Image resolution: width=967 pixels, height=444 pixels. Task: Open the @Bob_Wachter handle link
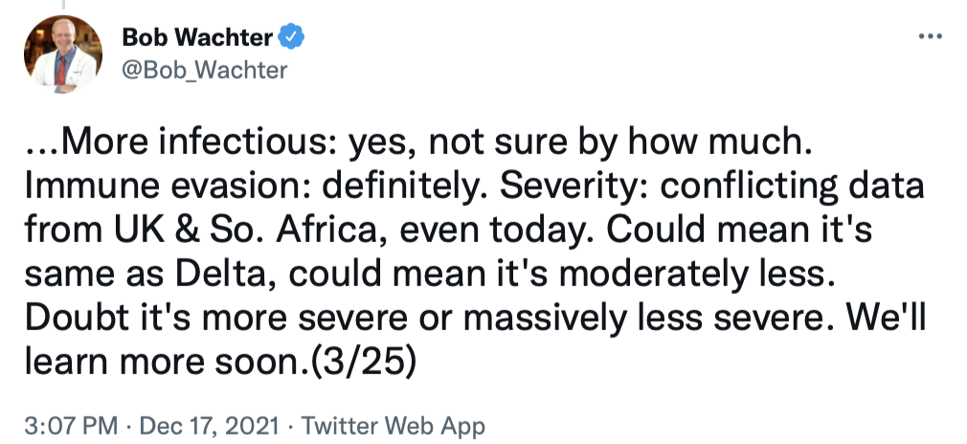pos(205,70)
